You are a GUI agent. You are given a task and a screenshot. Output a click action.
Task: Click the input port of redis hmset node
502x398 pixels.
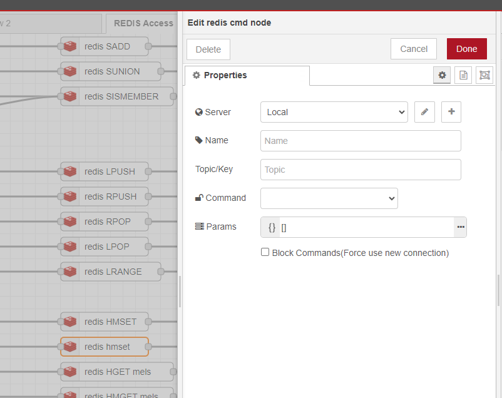[61, 347]
